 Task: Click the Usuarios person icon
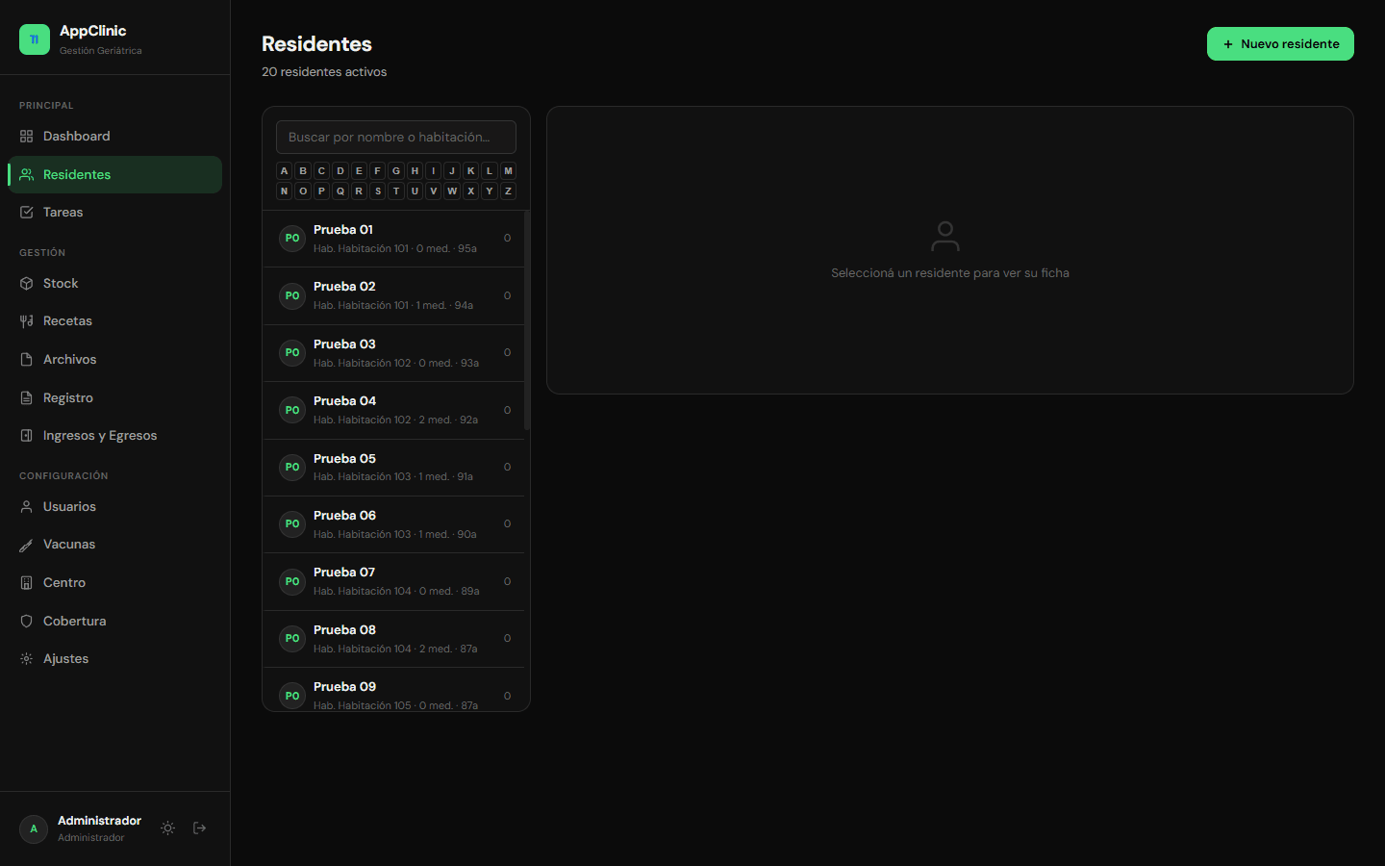[x=27, y=507]
